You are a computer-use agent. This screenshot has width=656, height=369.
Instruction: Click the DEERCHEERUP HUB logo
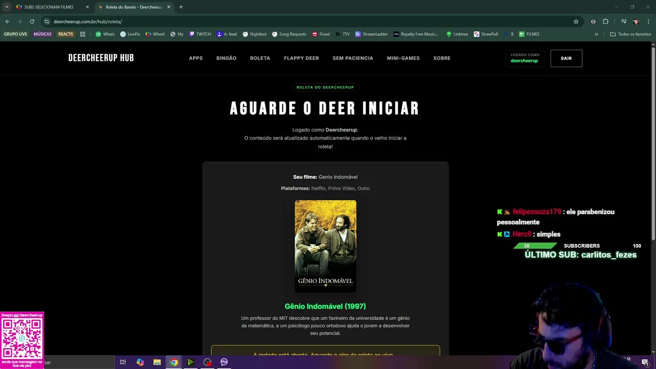click(101, 58)
